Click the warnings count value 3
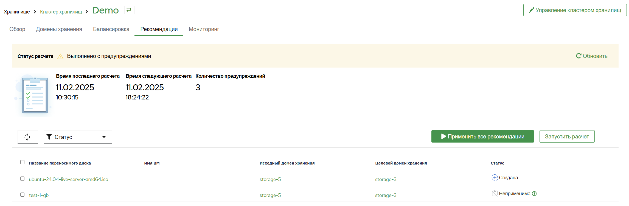This screenshot has width=629, height=206. tap(198, 88)
